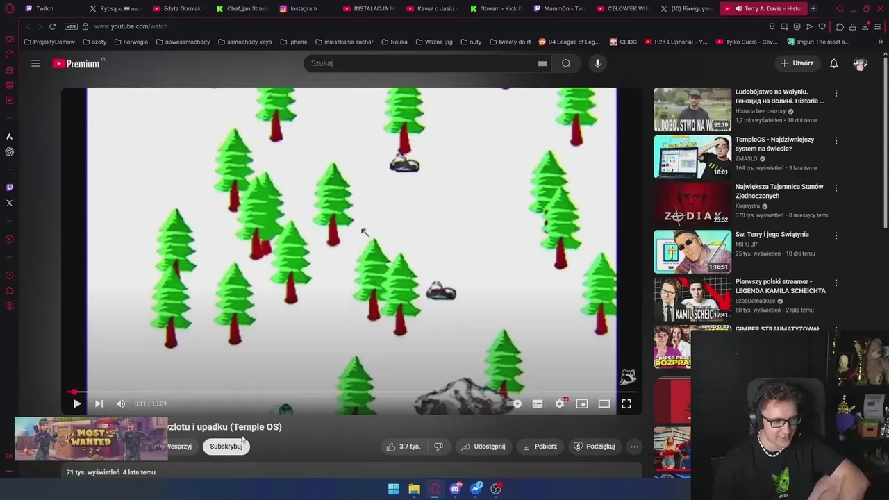Open on-screen keyboard icon in search box
The image size is (889, 500).
pyautogui.click(x=542, y=63)
